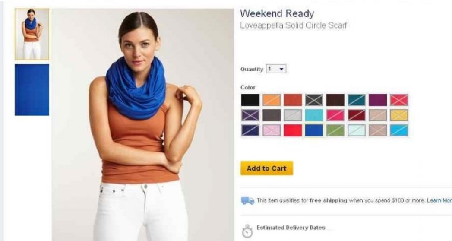Pick the bright red swatch in bottom row

click(x=293, y=130)
